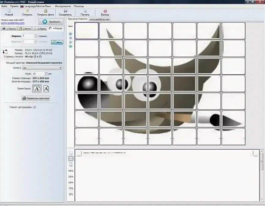265x206 pixels.
Task: Open the paper format A4 dropdown
Action: click(x=43, y=68)
